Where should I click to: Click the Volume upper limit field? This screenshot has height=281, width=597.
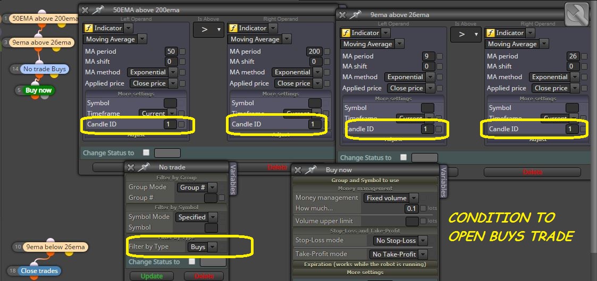coord(413,221)
